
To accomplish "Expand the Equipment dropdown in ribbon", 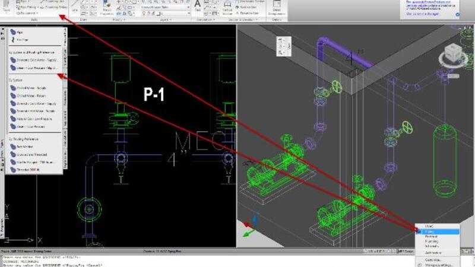I will (x=27, y=12).
